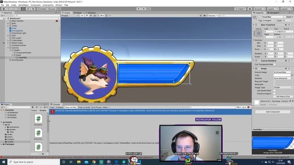
Task: Toggle scene lighting lightbulb icon
Action: [87, 16]
